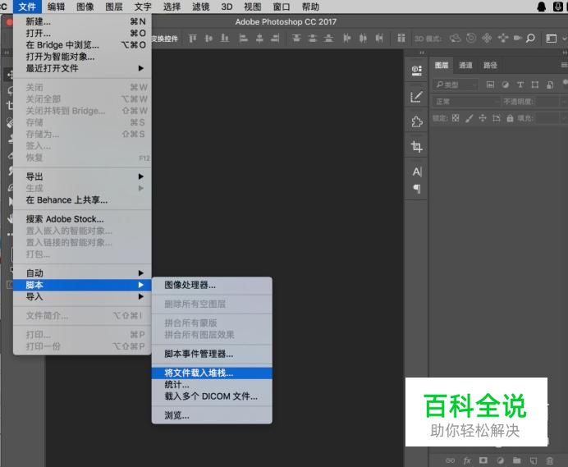
Task: Click the distribute right edges icon
Action: [379, 38]
